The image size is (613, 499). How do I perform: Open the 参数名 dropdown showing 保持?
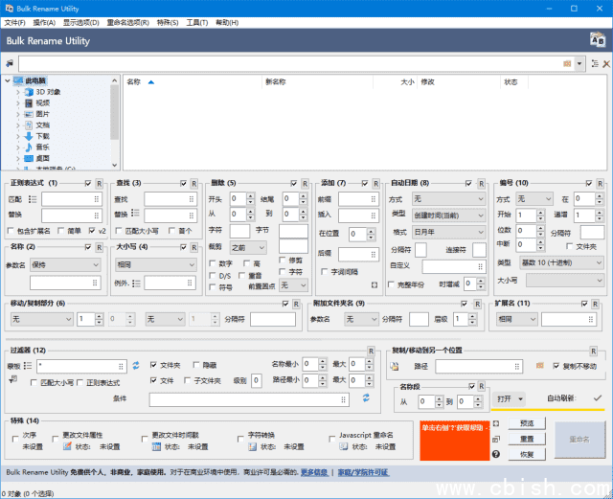point(65,264)
